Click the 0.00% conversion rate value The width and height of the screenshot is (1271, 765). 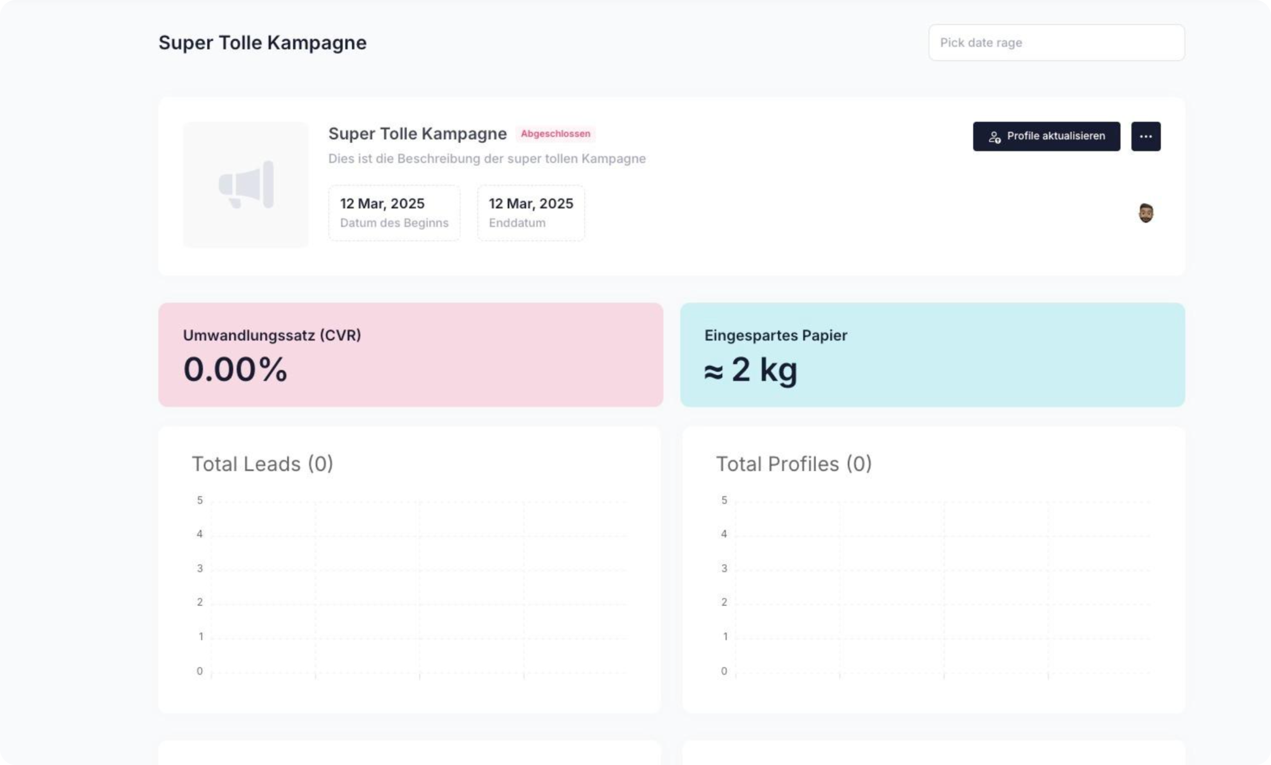tap(235, 369)
